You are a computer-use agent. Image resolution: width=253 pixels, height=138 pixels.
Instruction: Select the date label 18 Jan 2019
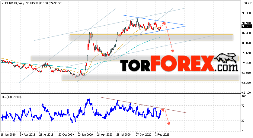point(8,134)
